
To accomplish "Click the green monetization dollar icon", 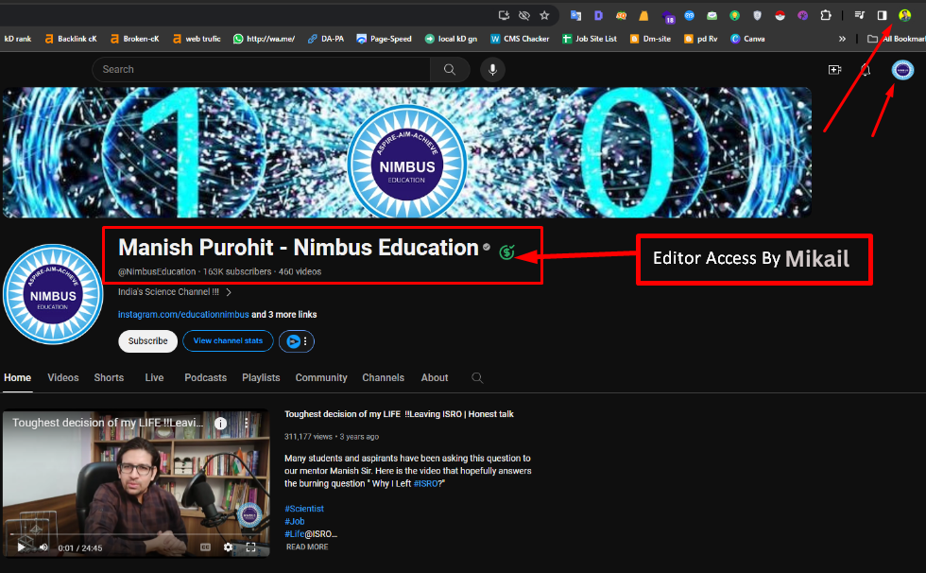I will coord(507,252).
